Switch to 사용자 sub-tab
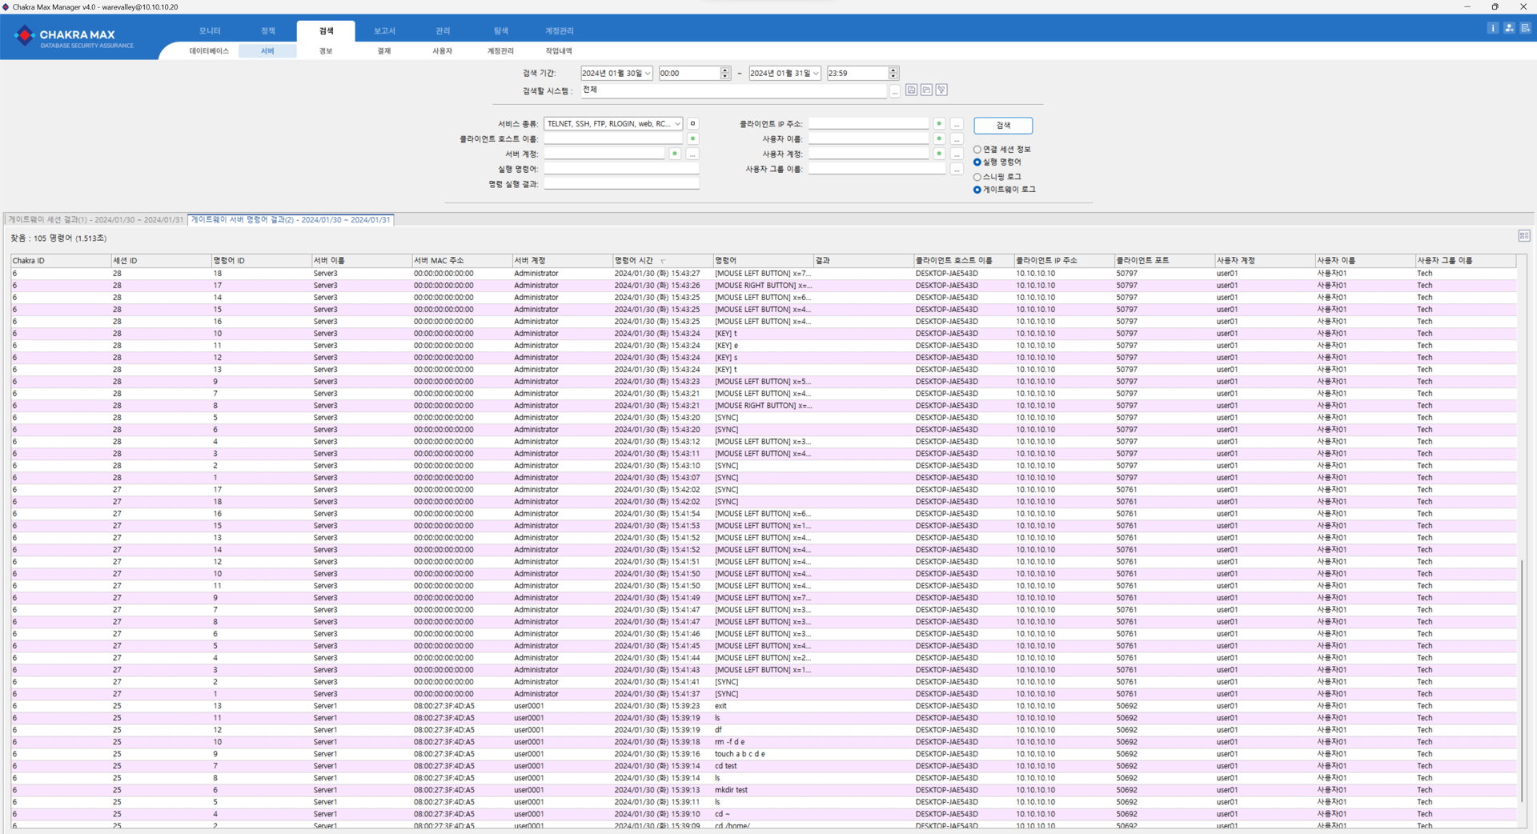The width and height of the screenshot is (1537, 834). click(443, 50)
